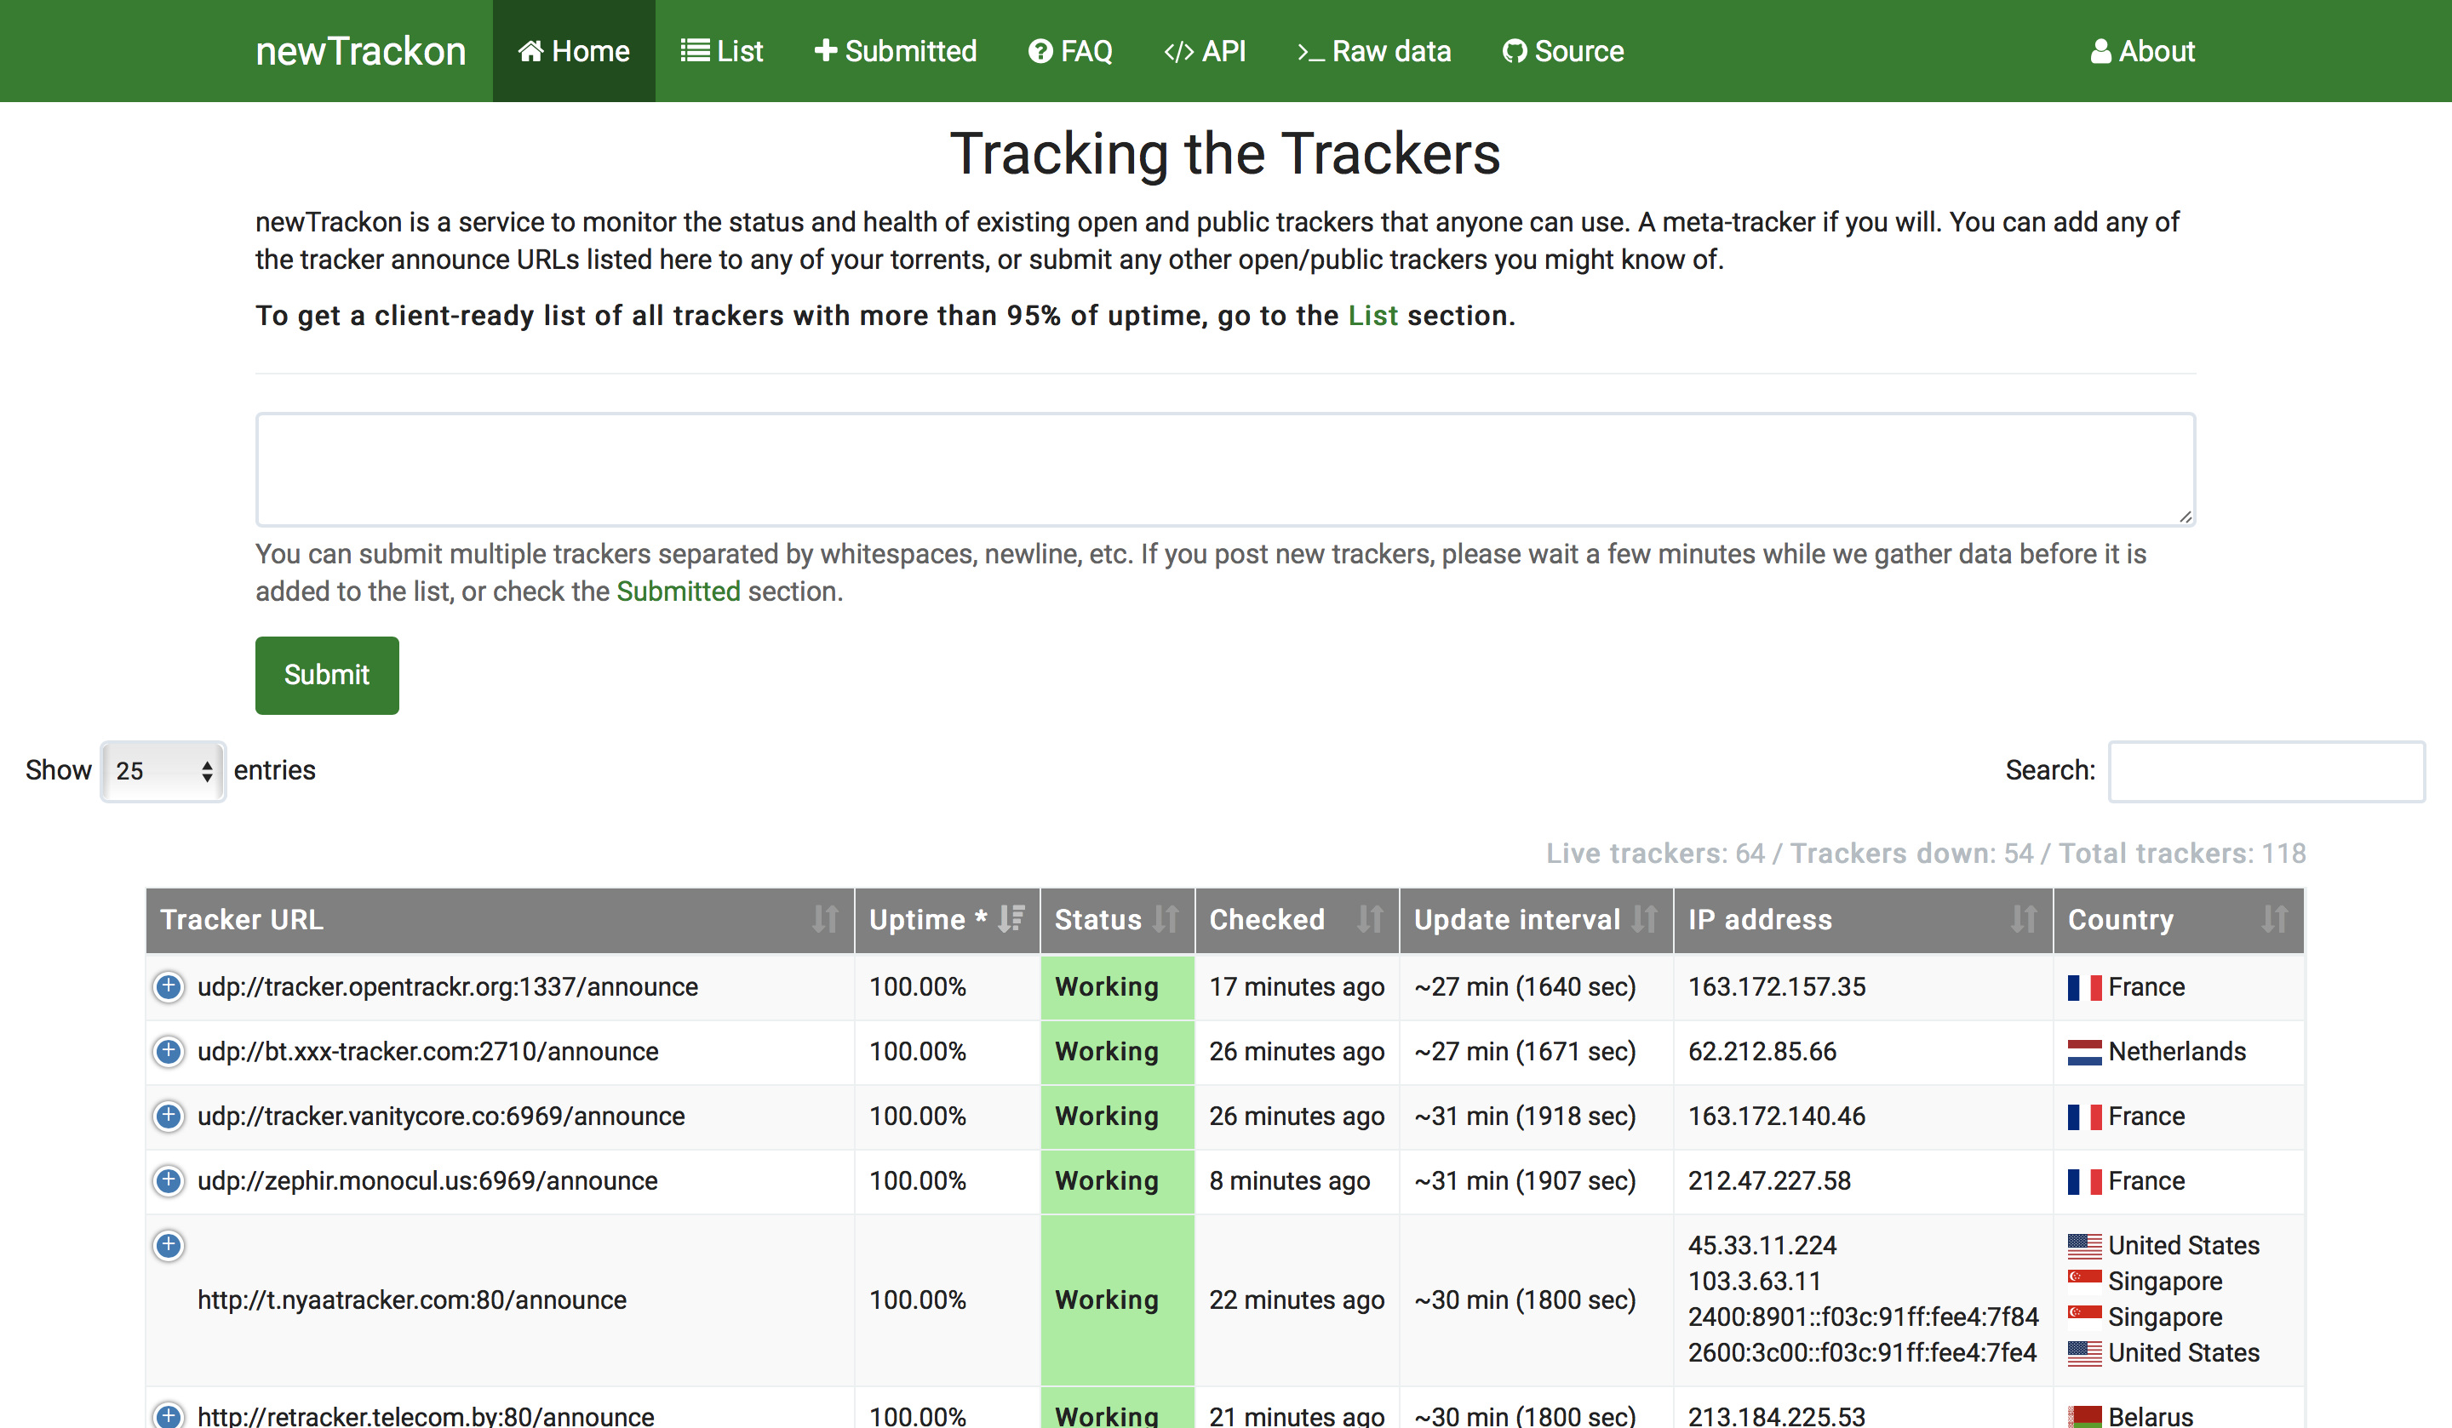Click France flag in zephir.monocul.us row

2084,1181
